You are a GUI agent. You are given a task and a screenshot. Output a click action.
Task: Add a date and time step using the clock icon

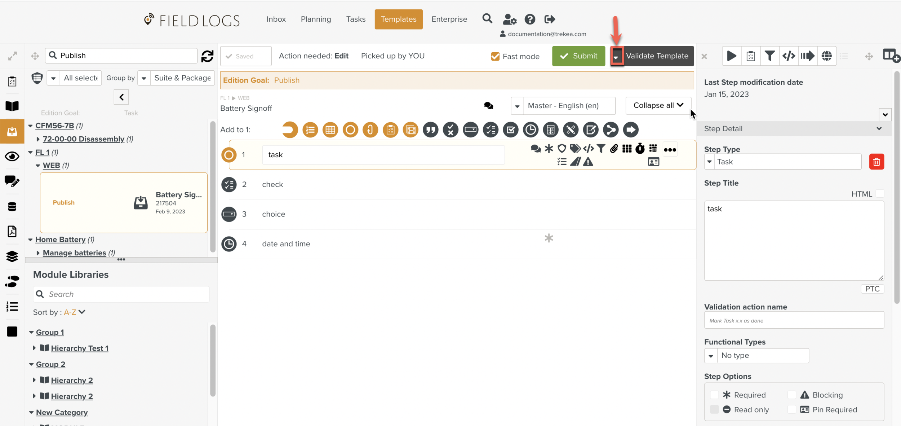click(x=530, y=129)
